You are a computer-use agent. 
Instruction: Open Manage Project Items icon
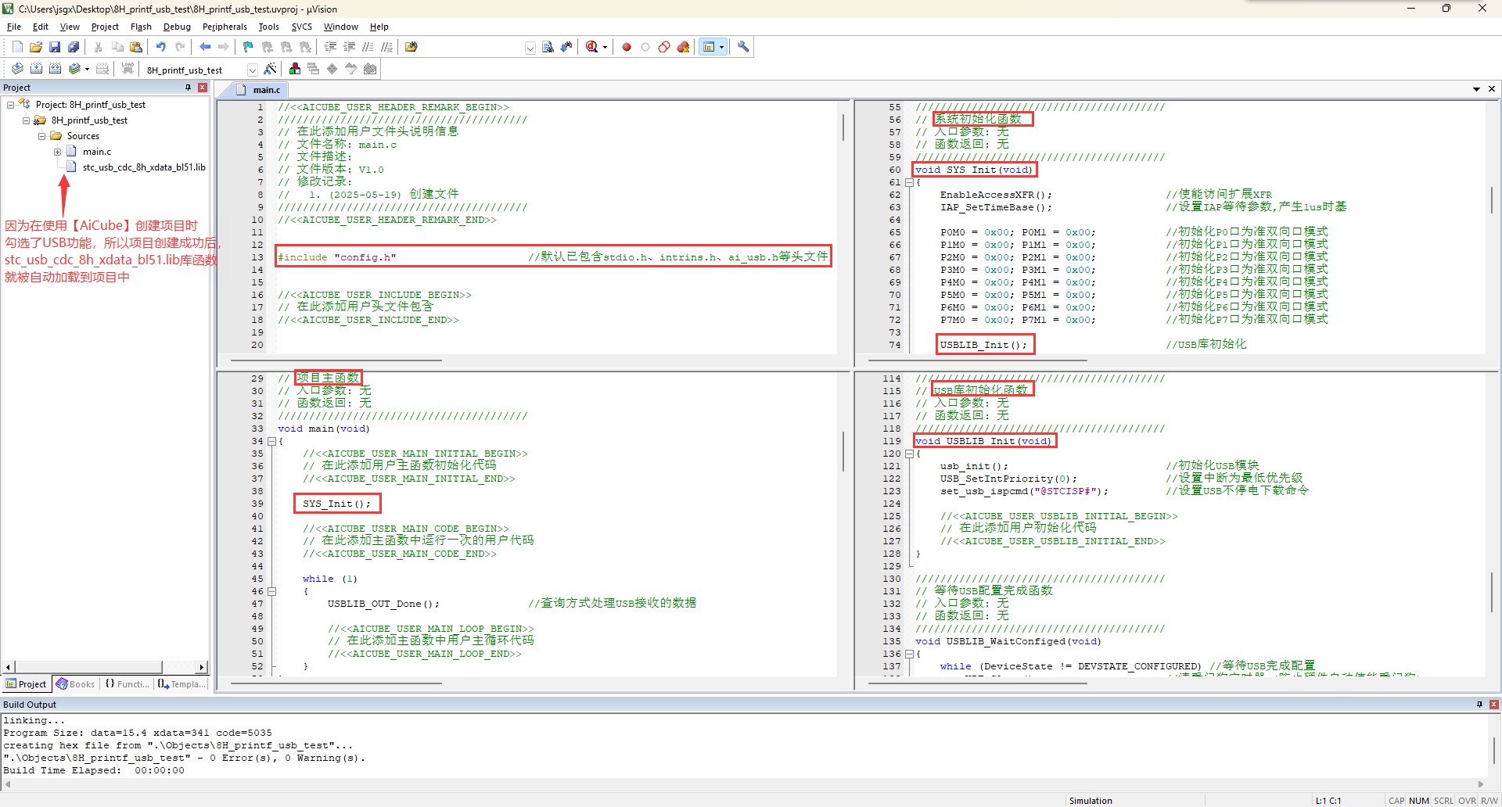[295, 69]
